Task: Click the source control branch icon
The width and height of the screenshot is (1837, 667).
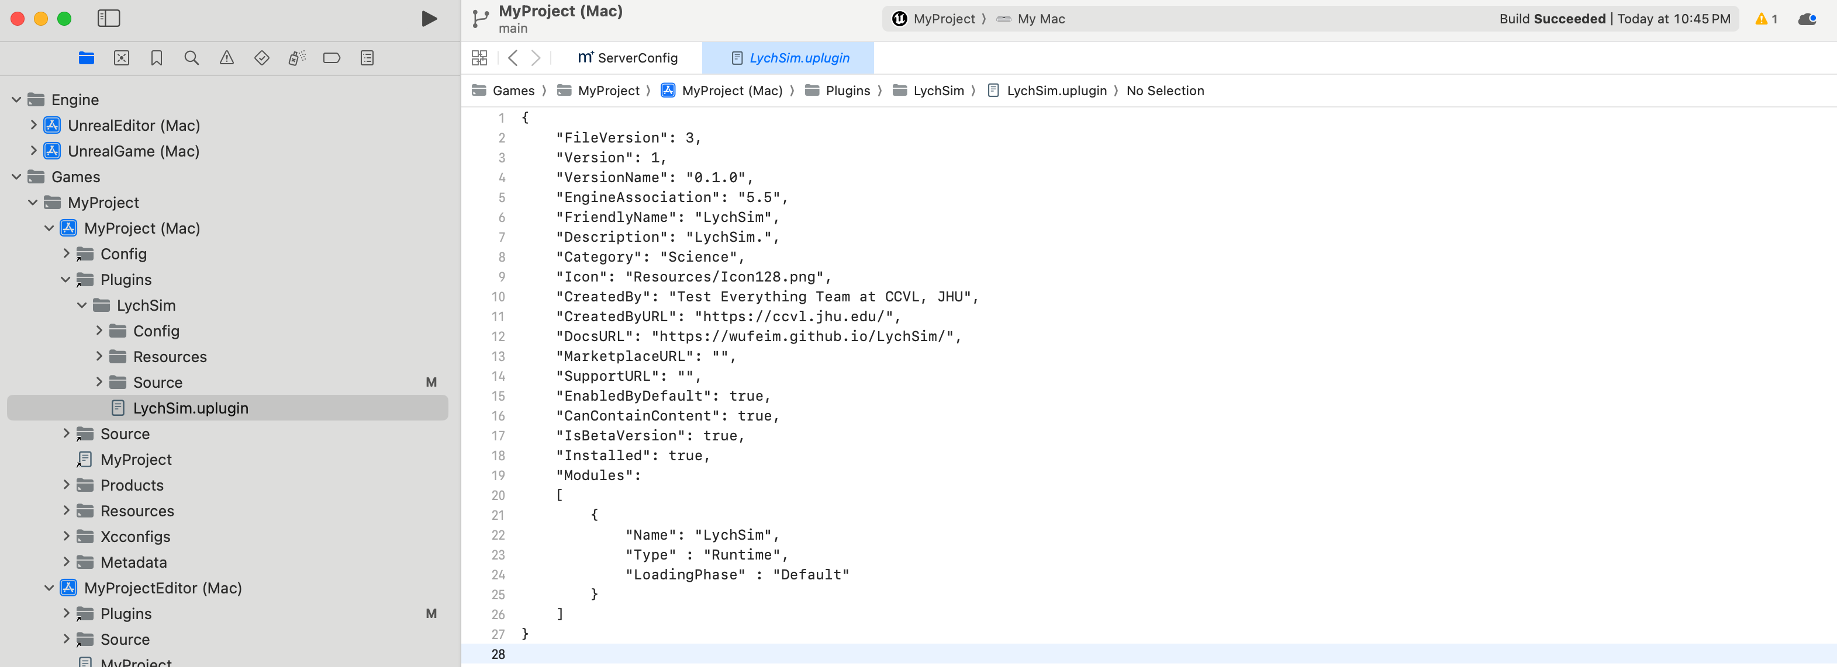Action: tap(481, 19)
